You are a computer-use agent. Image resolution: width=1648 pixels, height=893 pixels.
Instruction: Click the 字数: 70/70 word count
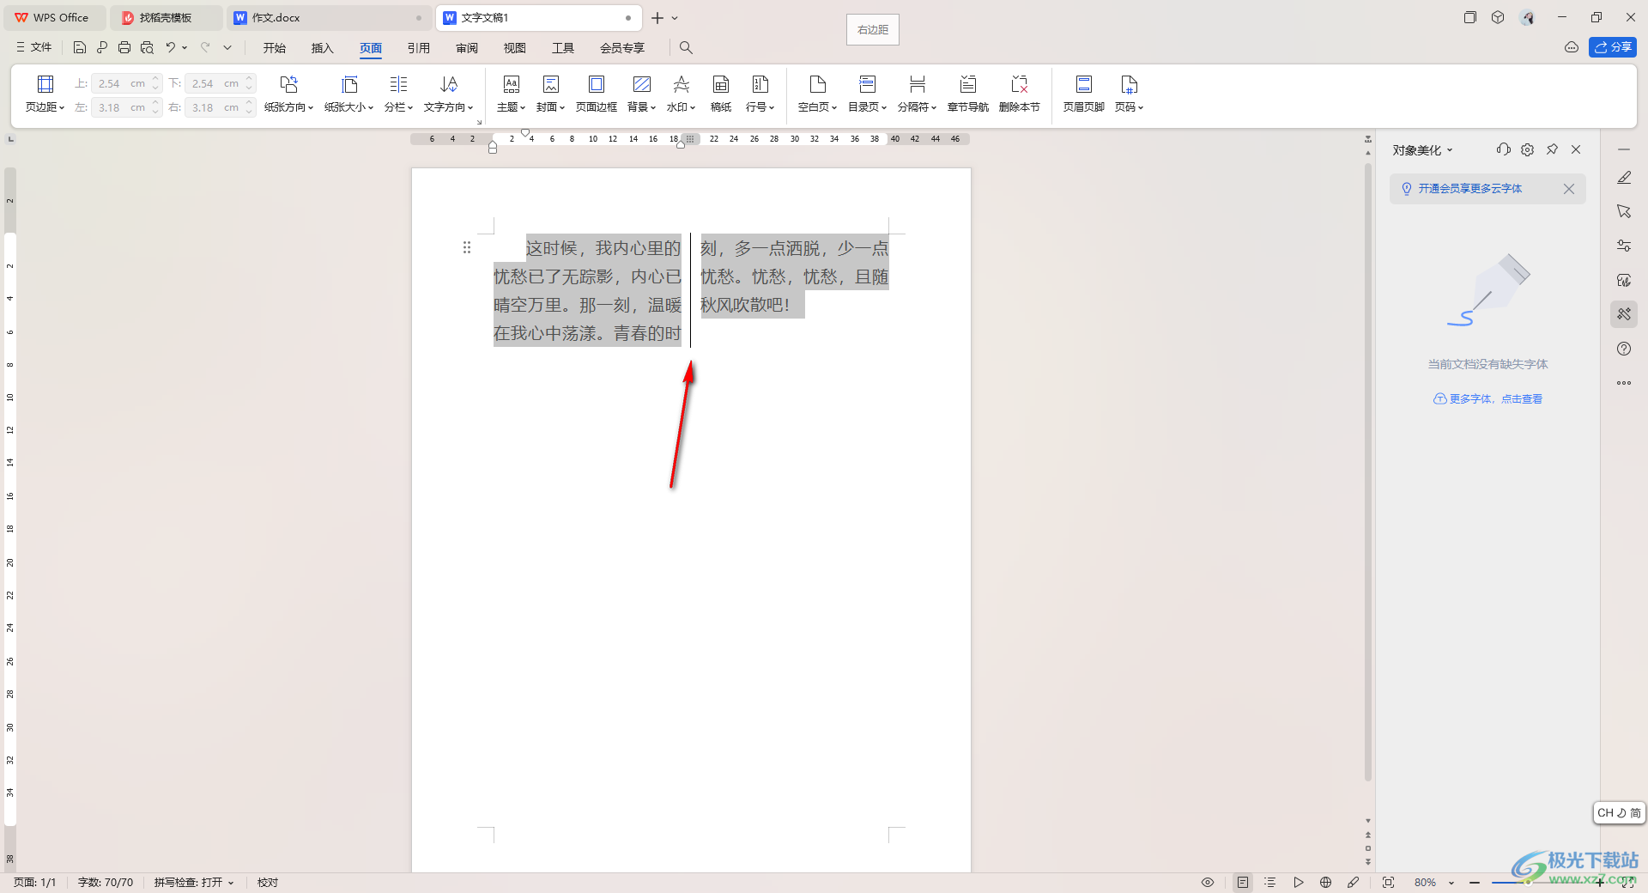106,882
